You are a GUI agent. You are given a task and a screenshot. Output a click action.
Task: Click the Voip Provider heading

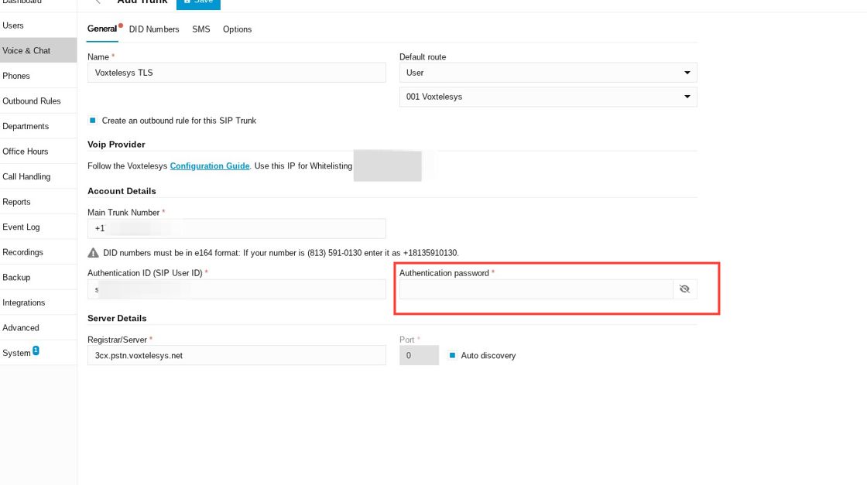pos(116,144)
